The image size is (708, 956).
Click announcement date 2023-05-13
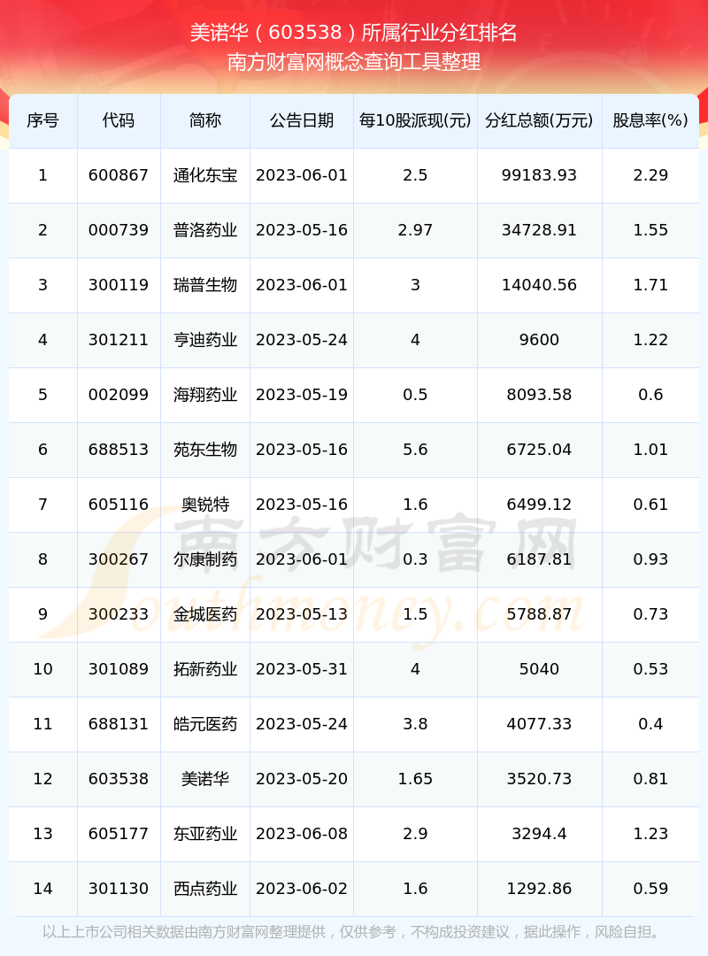coord(302,614)
